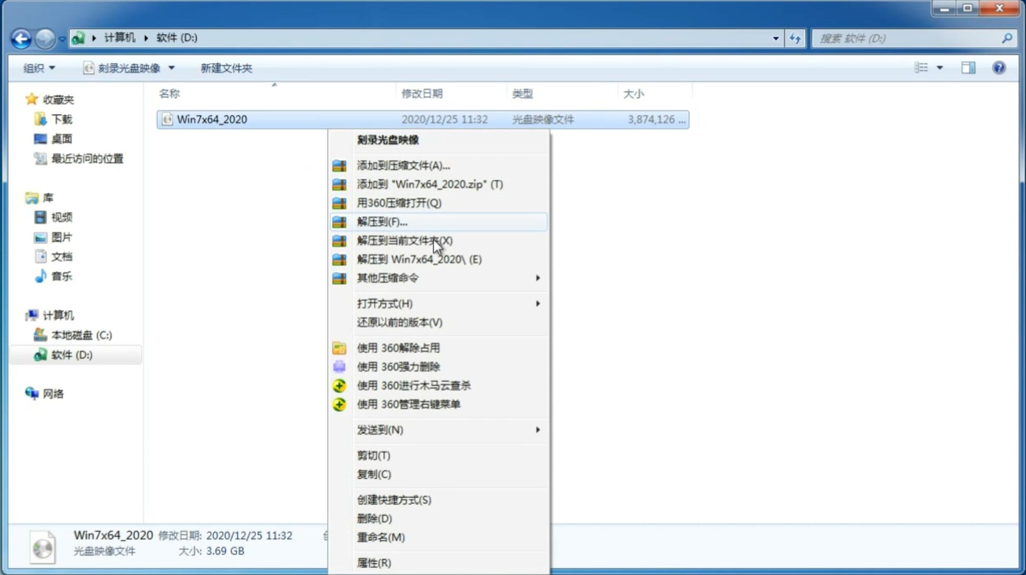
Task: Click 剪切 to cut the file
Action: click(x=372, y=455)
